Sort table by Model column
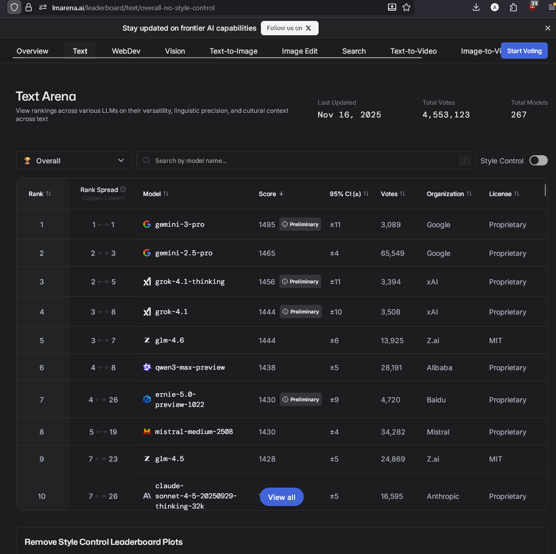 pos(156,194)
